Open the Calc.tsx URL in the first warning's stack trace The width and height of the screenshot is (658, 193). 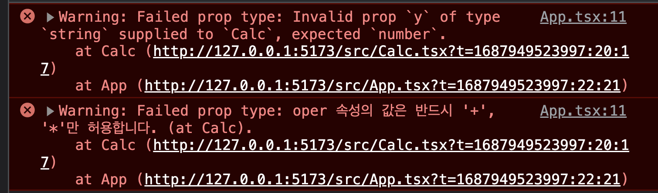[391, 52]
